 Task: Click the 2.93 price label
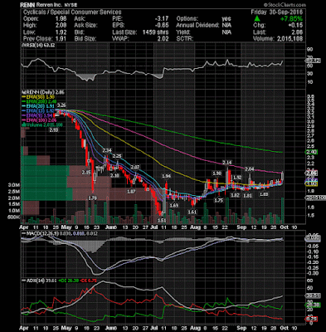point(53,129)
